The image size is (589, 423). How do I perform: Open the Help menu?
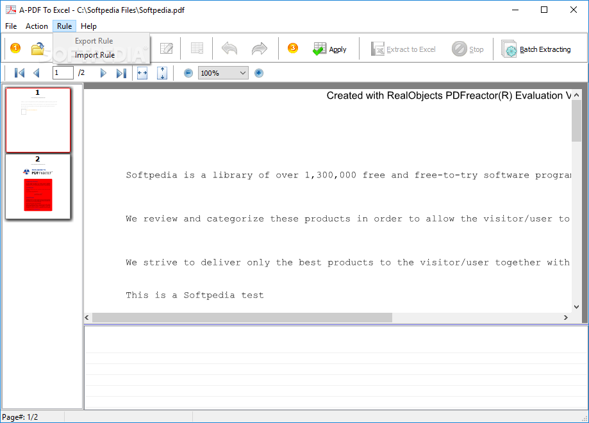pyautogui.click(x=88, y=26)
